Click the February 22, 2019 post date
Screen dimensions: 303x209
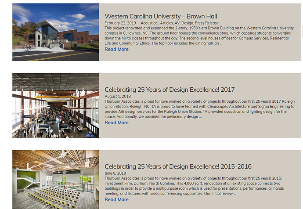coord(120,23)
